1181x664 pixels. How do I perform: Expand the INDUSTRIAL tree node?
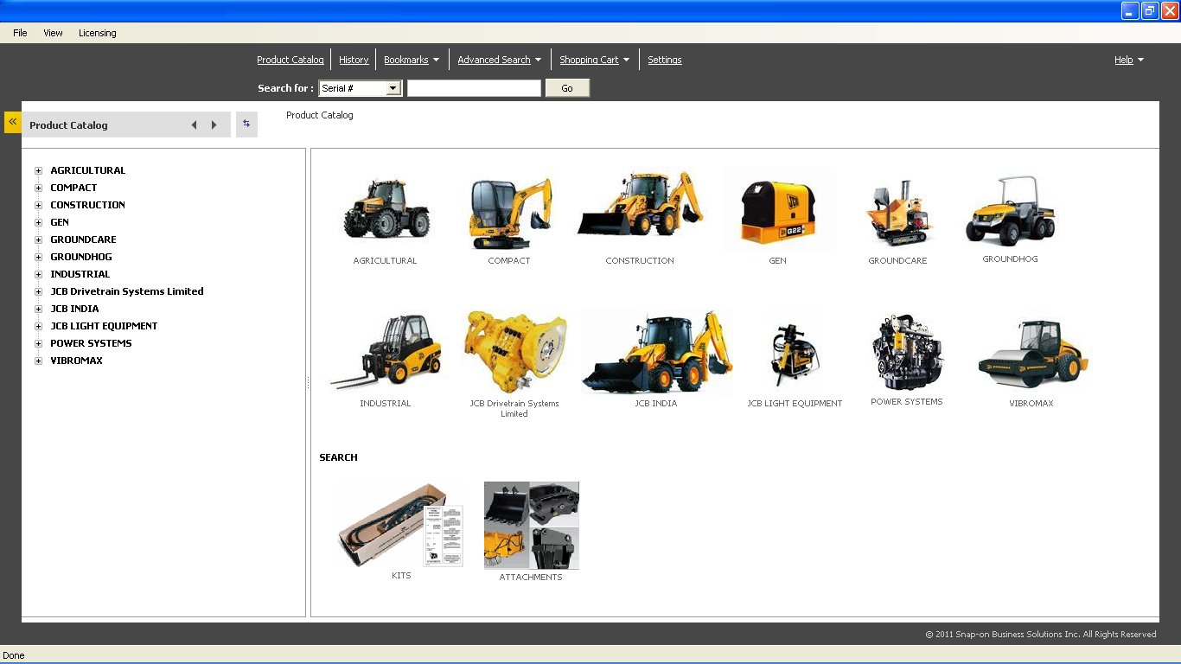[38, 274]
